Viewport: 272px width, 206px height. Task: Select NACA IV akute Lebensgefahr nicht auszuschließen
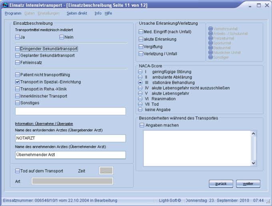[x=140, y=88]
